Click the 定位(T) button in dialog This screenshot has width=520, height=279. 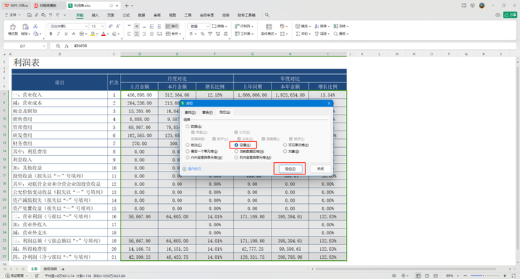pos(290,169)
